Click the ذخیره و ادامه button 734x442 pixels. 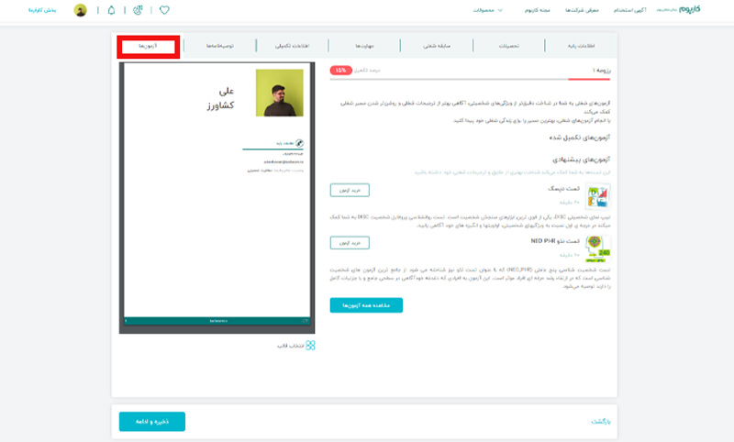(152, 422)
